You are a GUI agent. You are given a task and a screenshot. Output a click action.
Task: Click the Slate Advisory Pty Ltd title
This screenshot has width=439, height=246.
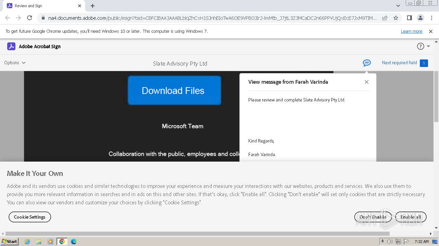(180, 64)
